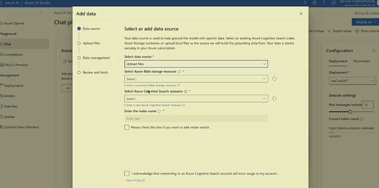
Task: Select the Data source wizard step
Action: (89, 28)
